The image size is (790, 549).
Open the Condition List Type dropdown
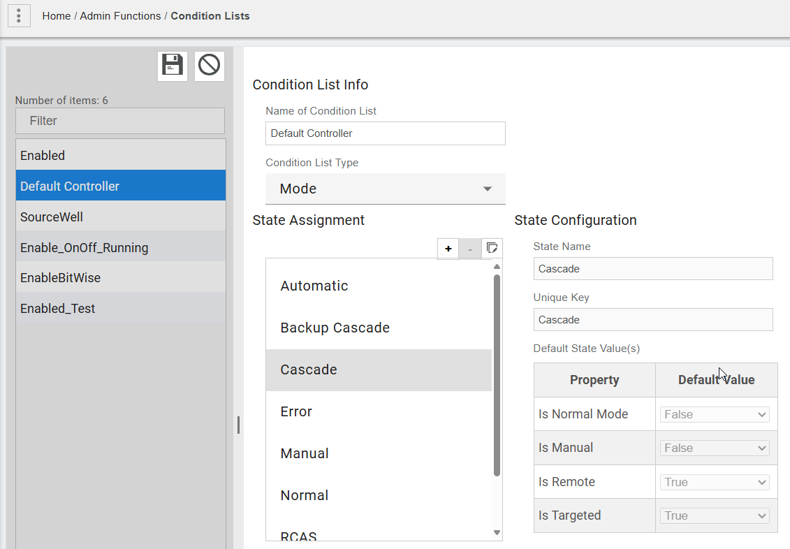click(386, 189)
